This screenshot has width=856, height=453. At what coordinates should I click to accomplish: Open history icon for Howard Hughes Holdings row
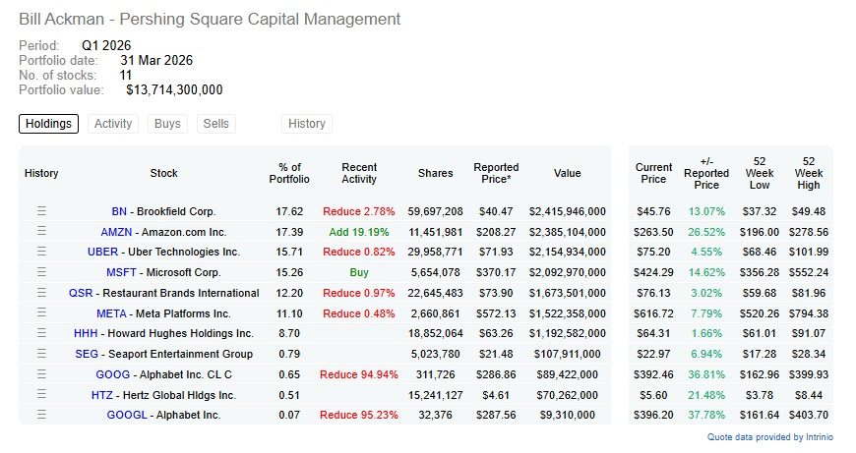[41, 333]
